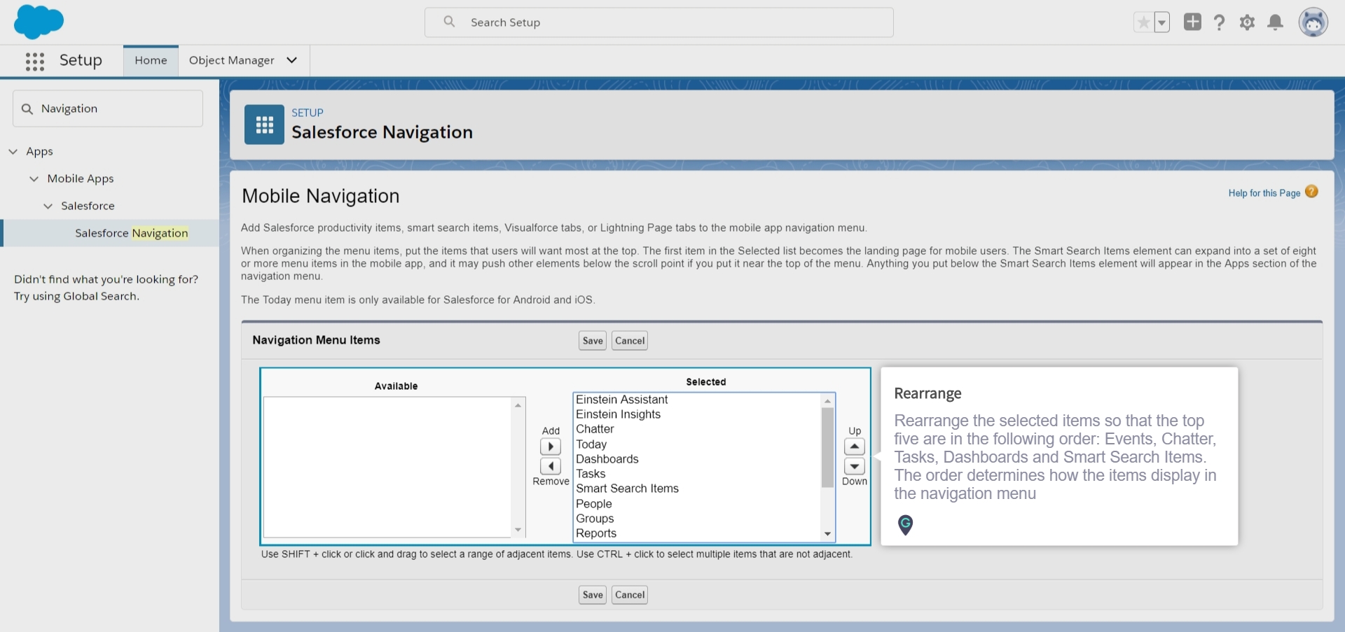Click the favorites star icon

(x=1143, y=22)
